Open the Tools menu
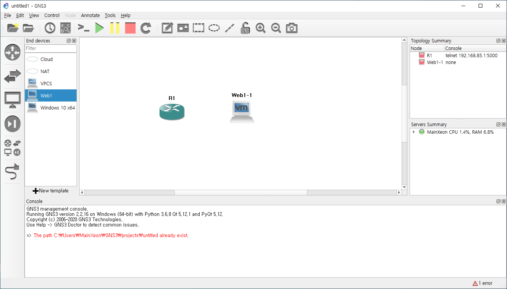 click(x=110, y=16)
